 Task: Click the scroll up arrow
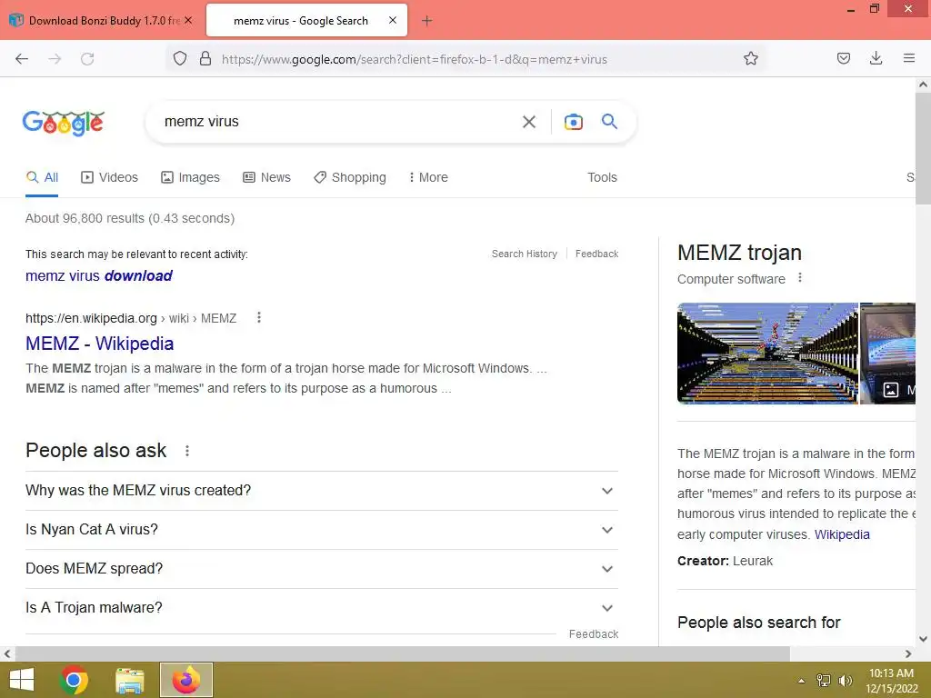pyautogui.click(x=923, y=85)
